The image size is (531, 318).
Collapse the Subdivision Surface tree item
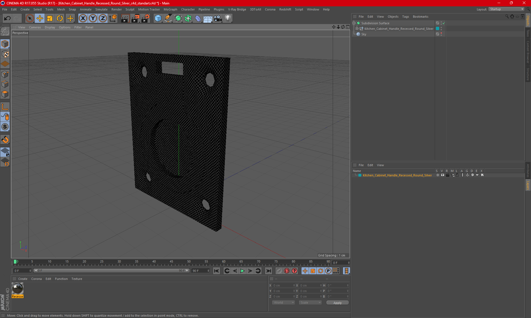[x=354, y=23]
